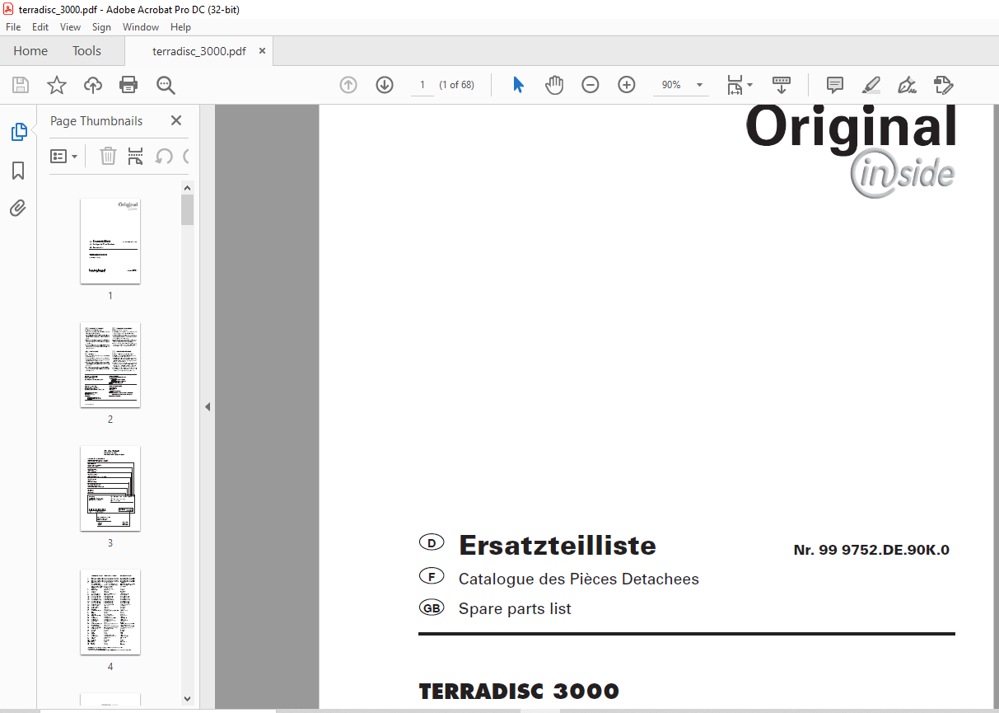Print the document with printer icon
This screenshot has height=713, width=999.
(x=128, y=85)
